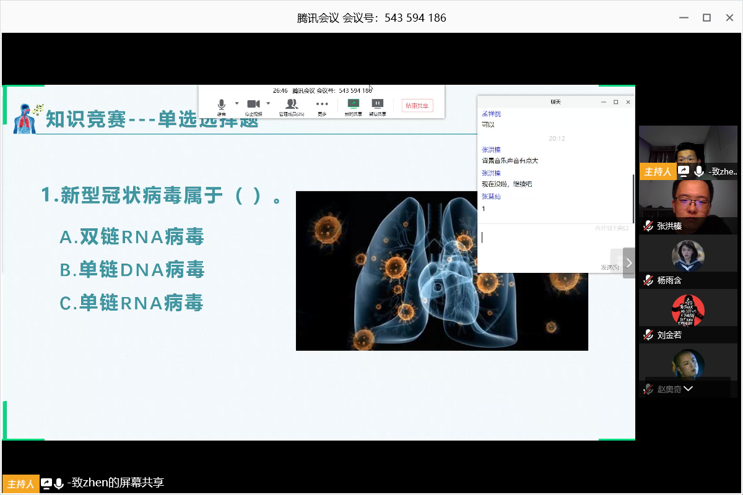
Task: Click the green new share icon
Action: tap(354, 104)
